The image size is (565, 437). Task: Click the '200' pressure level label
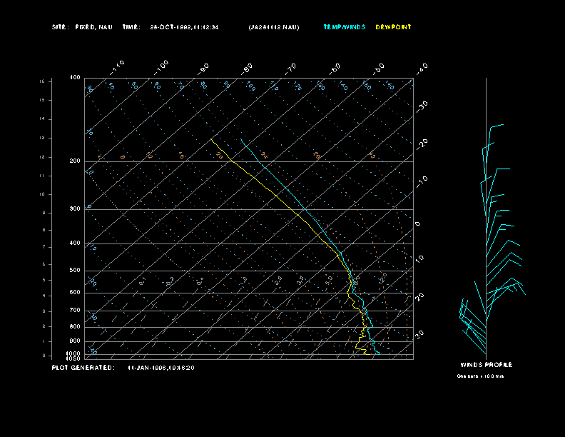75,161
